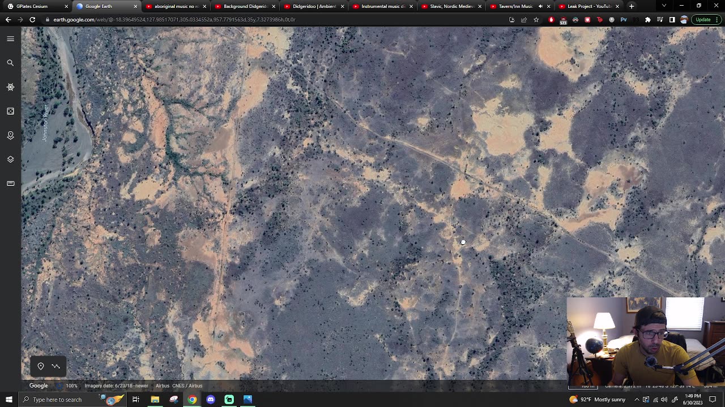Toggle the browser side panel

[672, 20]
